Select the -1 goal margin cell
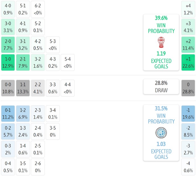The height and width of the screenshot is (176, 196). 188,113
